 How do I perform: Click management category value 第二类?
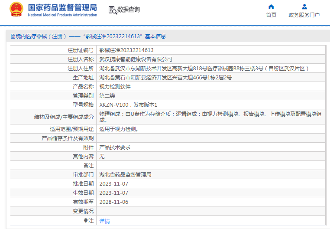107,96
